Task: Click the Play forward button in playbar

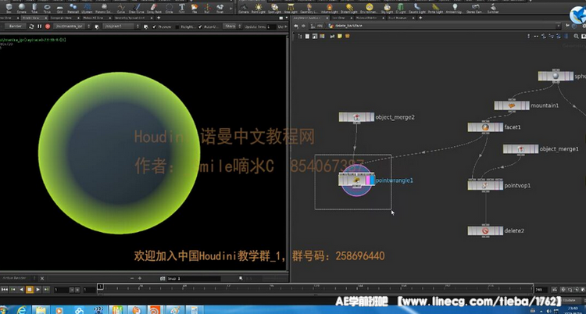Action: coord(38,289)
